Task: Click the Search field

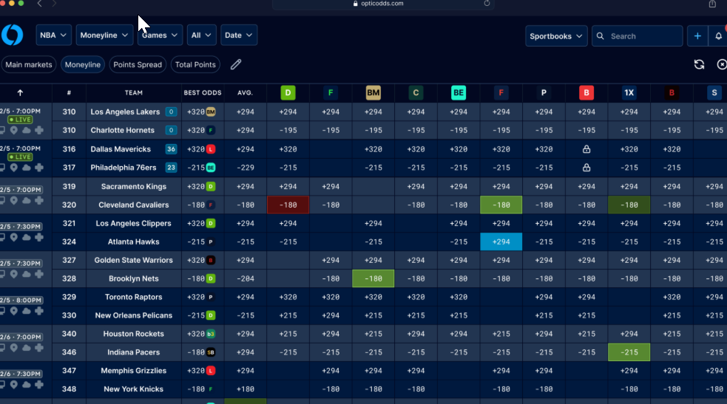Action: [x=637, y=36]
